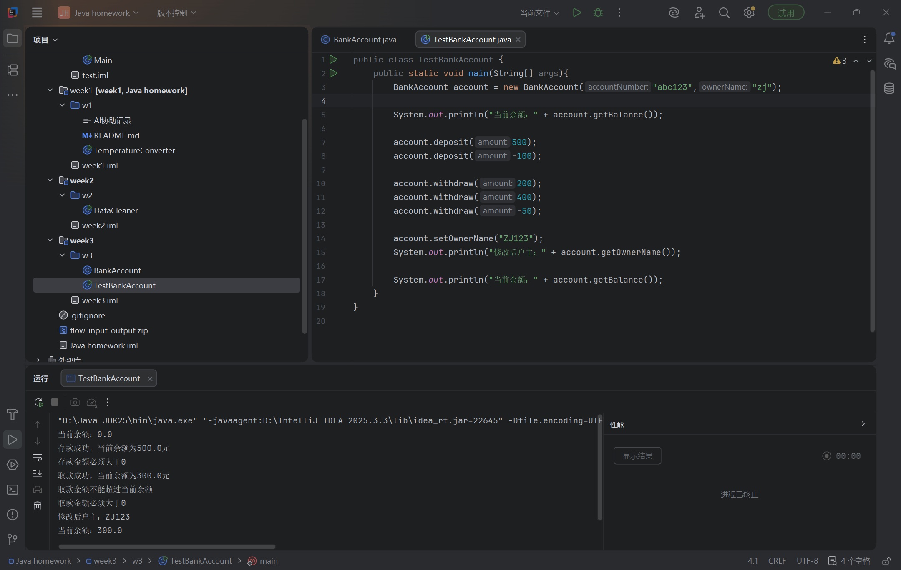Open the Structure tool window icon
The width and height of the screenshot is (901, 570).
[13, 70]
